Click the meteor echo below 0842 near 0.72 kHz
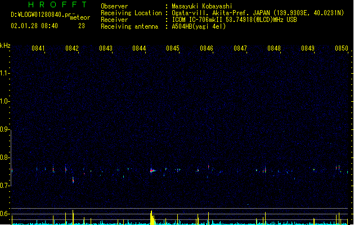This screenshot has width=354, height=225. click(73, 179)
